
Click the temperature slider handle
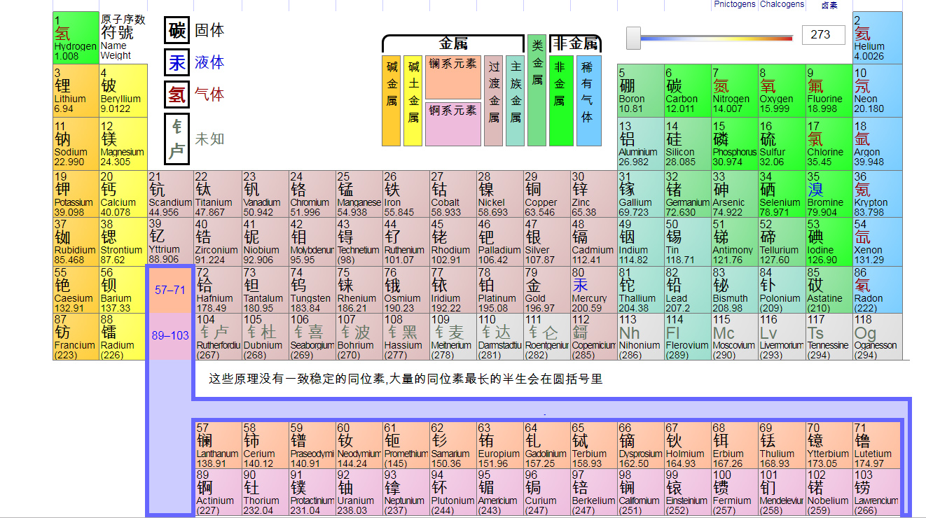(x=633, y=38)
